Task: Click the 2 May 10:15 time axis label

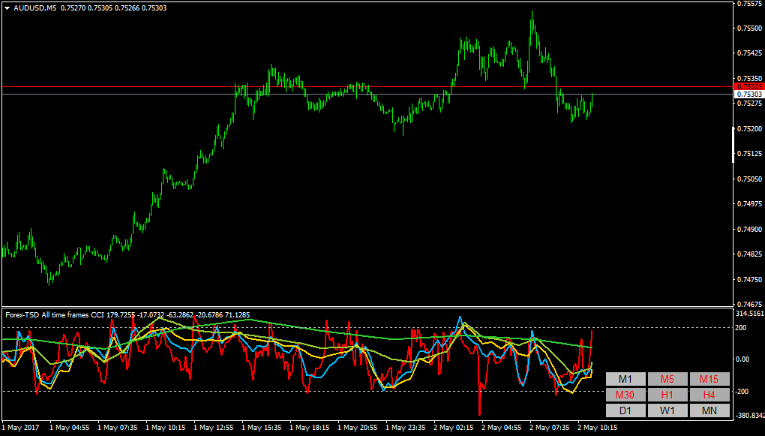Action: [598, 428]
